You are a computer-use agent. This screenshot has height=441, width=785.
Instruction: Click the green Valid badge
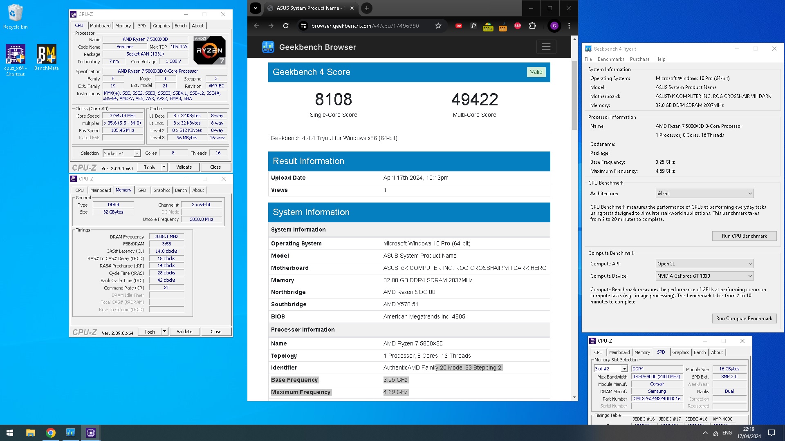click(x=536, y=72)
